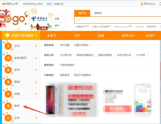Open the 套餐使用量查询 link

pos(85,55)
